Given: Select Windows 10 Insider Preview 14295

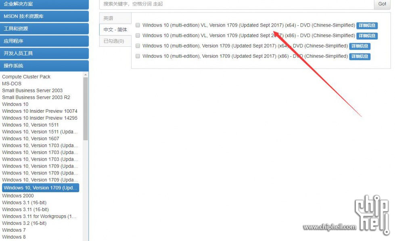Looking at the screenshot, I should pos(40,118).
